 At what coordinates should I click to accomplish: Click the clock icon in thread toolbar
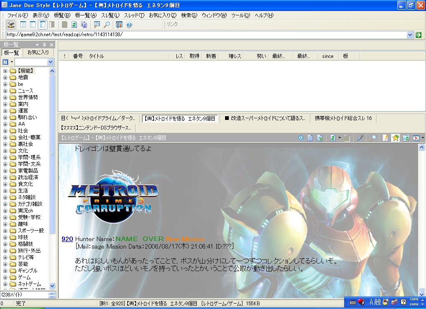click(300, 138)
